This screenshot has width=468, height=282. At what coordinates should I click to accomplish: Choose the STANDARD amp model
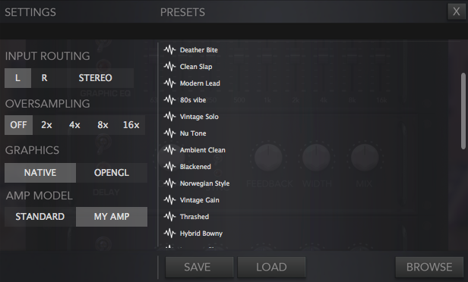point(40,217)
